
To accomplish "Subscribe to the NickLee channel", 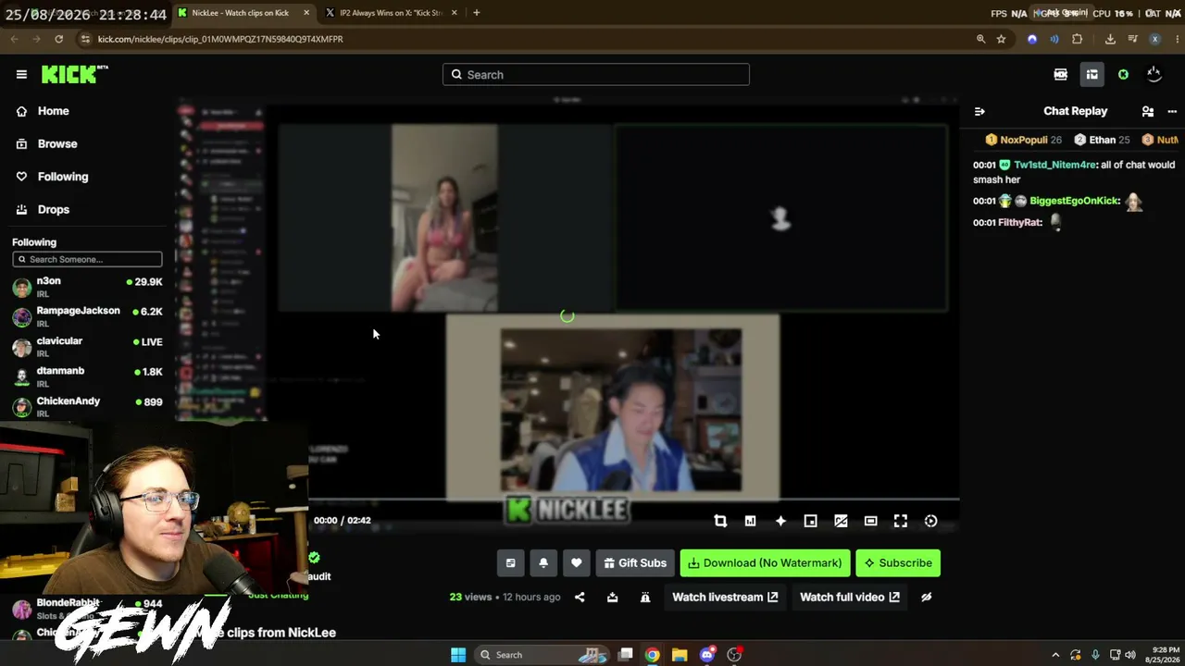I will click(x=898, y=562).
